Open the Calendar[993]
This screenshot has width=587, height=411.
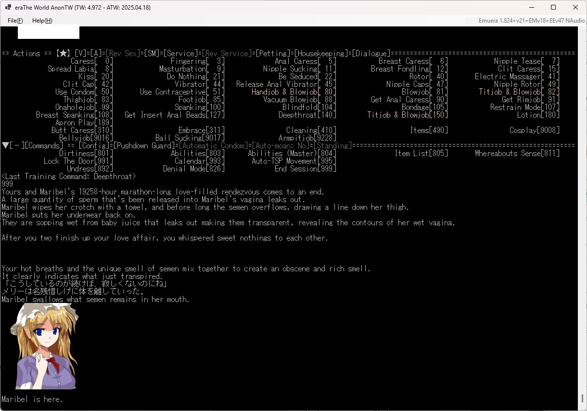pyautogui.click(x=200, y=161)
